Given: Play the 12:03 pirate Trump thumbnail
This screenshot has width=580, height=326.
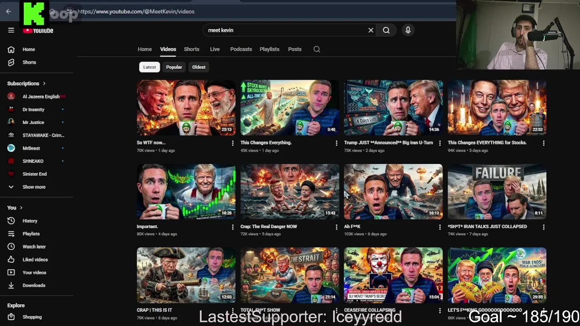Looking at the screenshot, I should pos(186,275).
